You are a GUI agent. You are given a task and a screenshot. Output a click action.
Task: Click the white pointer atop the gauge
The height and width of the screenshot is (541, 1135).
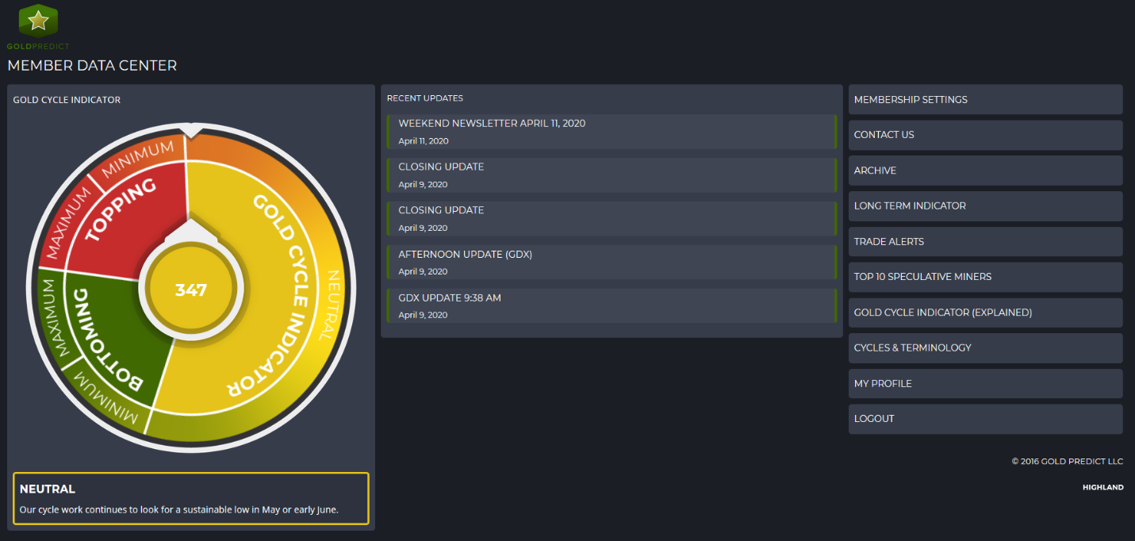coord(190,130)
